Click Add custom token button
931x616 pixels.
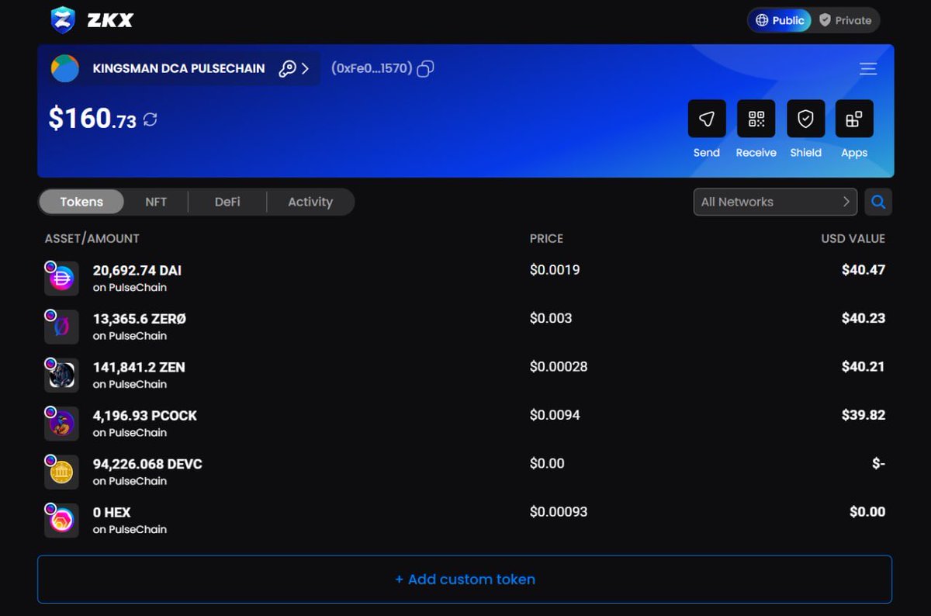point(465,580)
